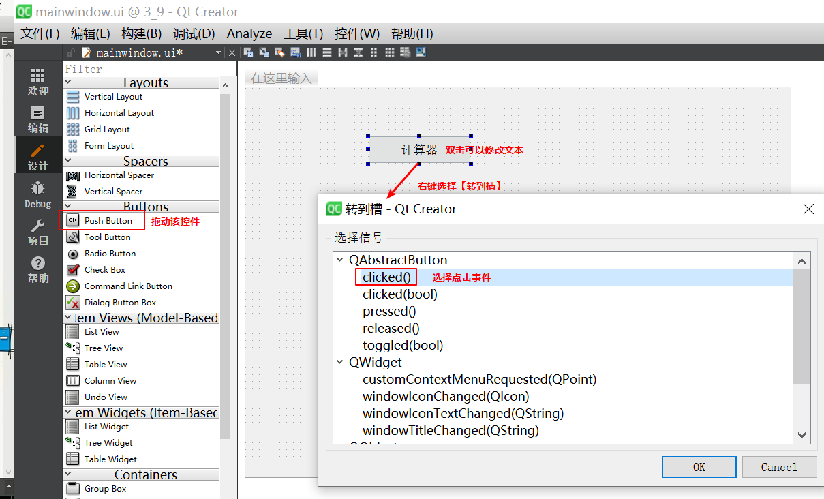Viewport: 824px width, 499px height.
Task: Open the 调试(D) menu
Action: click(194, 33)
